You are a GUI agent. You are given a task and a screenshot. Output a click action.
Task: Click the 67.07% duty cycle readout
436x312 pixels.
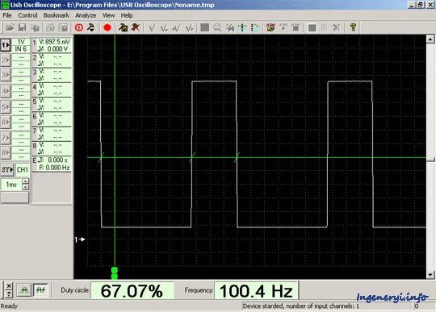(132, 290)
